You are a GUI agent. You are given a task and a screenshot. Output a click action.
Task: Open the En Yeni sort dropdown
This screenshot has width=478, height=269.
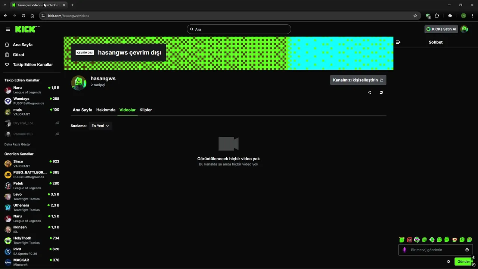point(100,126)
